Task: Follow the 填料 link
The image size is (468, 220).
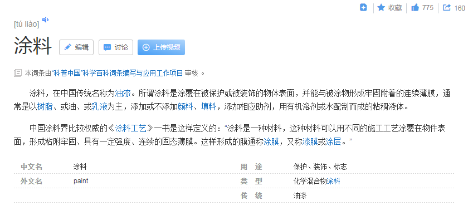Action: pyautogui.click(x=208, y=106)
